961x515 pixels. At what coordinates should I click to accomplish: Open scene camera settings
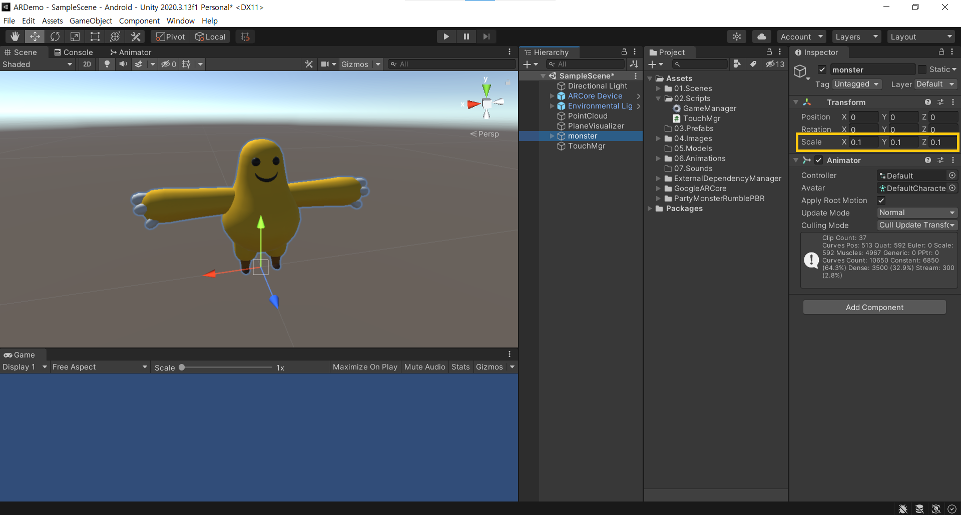(x=325, y=64)
